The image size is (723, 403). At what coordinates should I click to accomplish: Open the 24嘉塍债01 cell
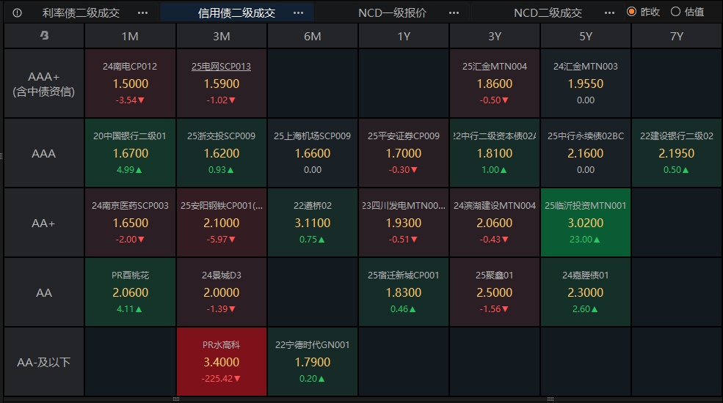coord(586,292)
